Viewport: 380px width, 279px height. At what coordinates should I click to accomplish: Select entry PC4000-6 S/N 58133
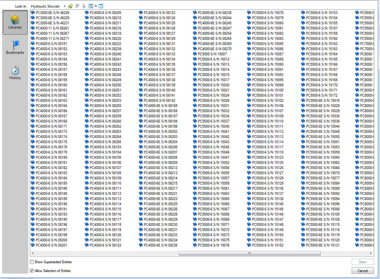[x=157, y=54]
